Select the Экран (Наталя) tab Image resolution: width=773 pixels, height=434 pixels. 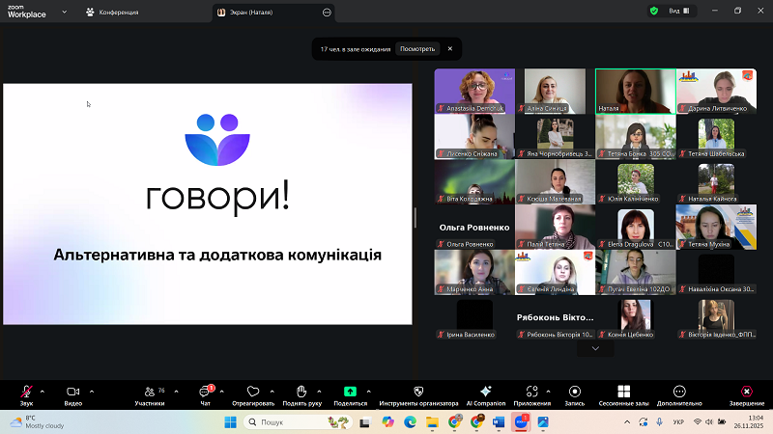pyautogui.click(x=269, y=12)
